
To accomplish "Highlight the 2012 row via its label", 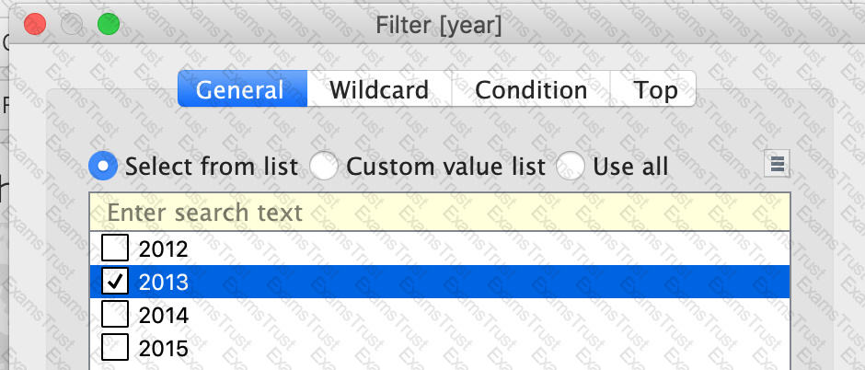I will [x=163, y=249].
